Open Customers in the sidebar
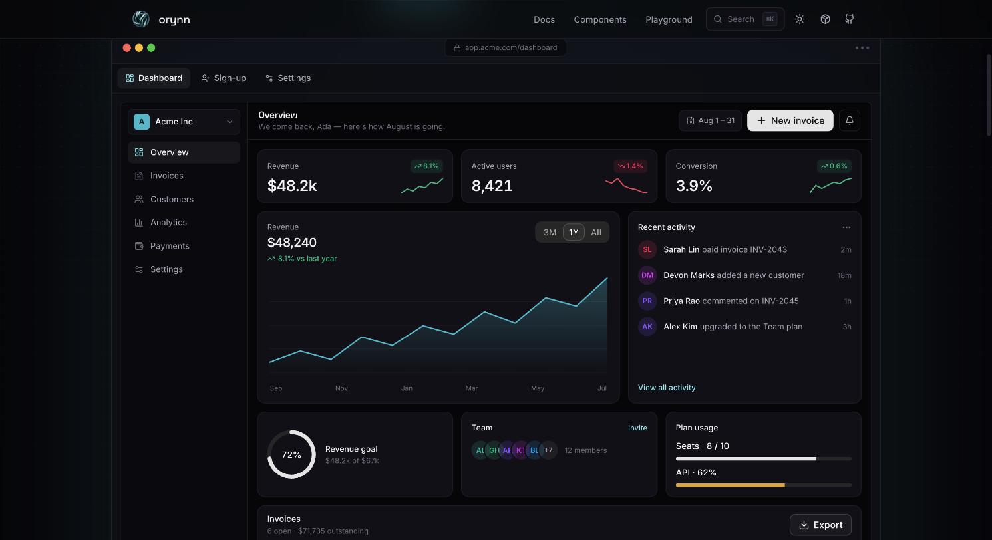The height and width of the screenshot is (540, 992). point(184,199)
